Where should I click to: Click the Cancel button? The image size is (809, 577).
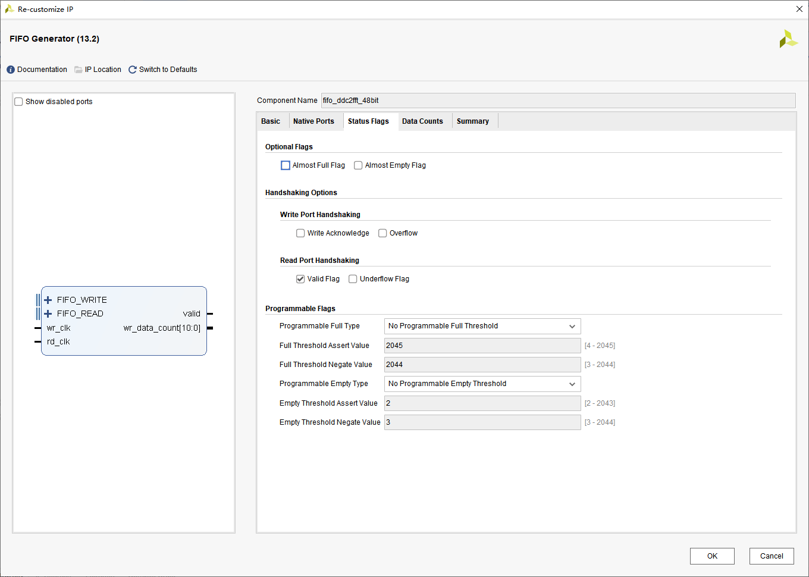tap(772, 556)
